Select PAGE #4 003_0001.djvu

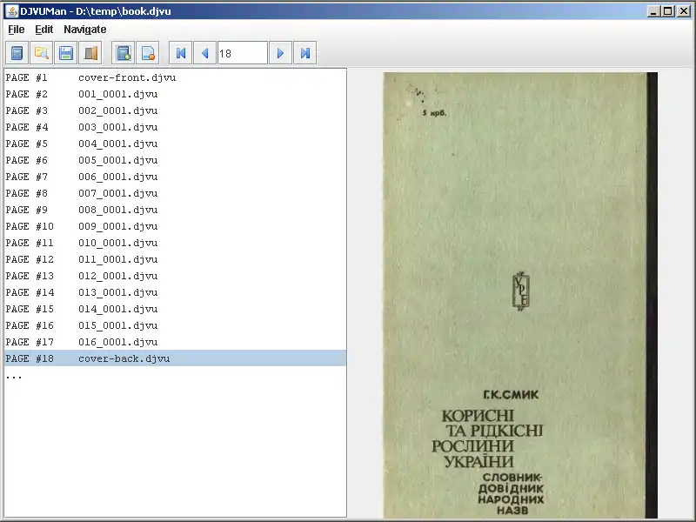coord(176,127)
